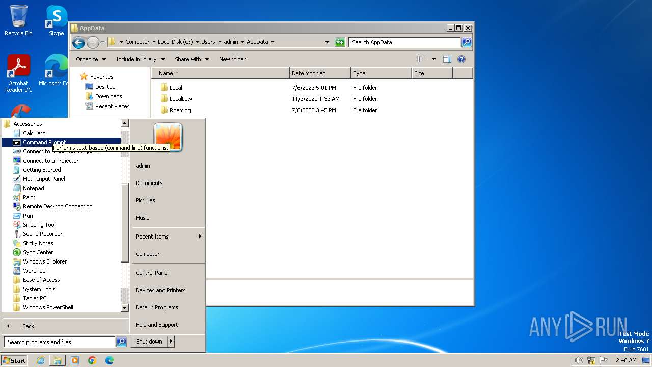Open Downloads in Favorites
This screenshot has height=367, width=652.
[x=108, y=96]
